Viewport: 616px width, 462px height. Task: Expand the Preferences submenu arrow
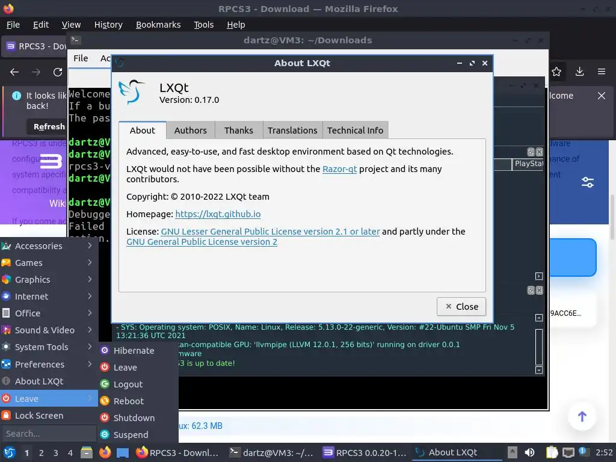pyautogui.click(x=90, y=364)
